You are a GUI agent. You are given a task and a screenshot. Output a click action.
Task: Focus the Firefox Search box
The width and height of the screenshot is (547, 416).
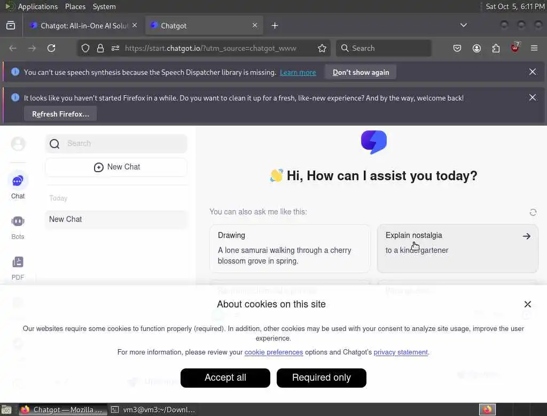[x=384, y=48]
